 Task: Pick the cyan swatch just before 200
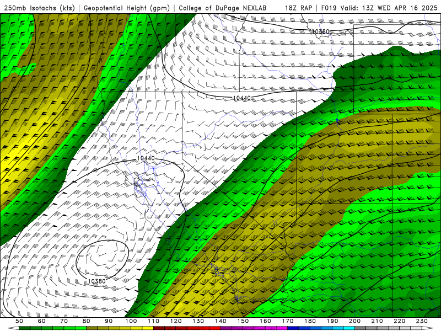tap(349, 328)
